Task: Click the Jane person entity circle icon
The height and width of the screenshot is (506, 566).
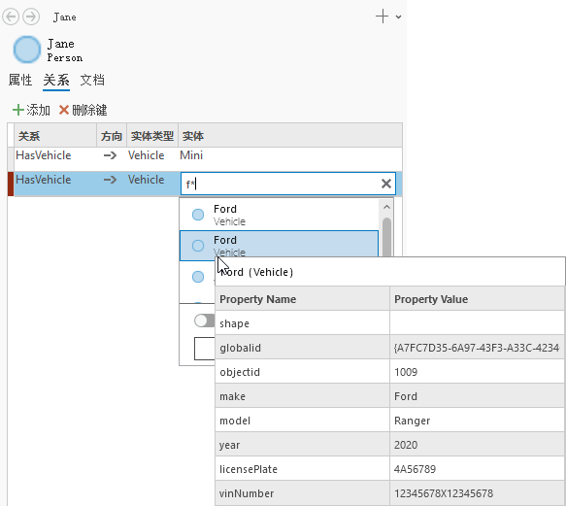Action: click(x=27, y=50)
